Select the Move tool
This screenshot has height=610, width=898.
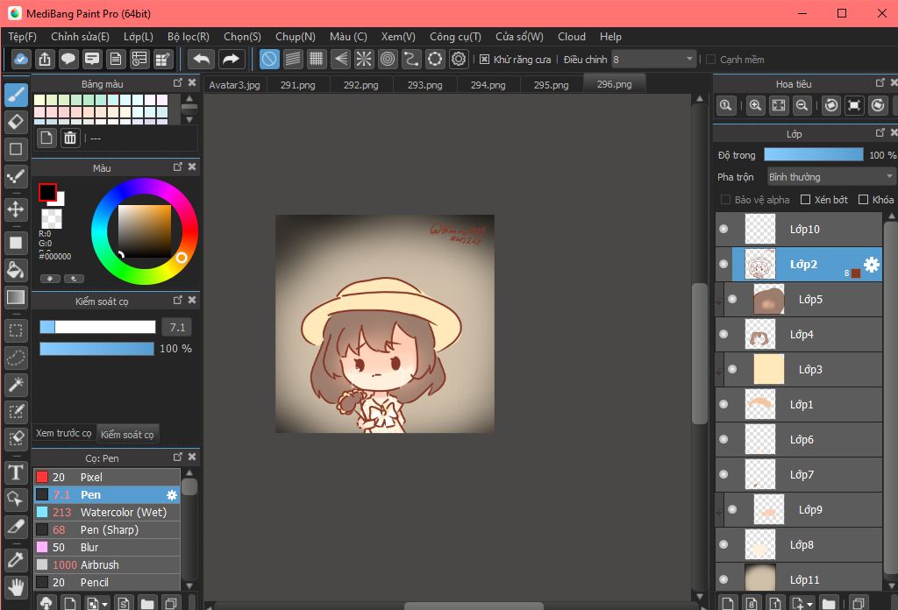(x=16, y=209)
